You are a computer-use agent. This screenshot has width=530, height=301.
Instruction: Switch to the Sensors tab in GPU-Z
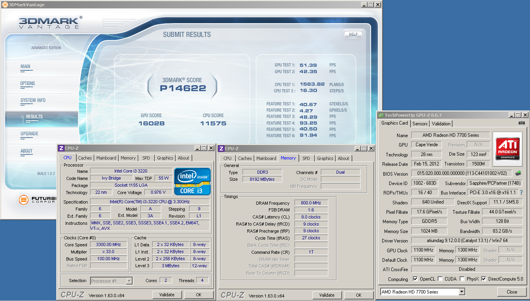click(420, 123)
